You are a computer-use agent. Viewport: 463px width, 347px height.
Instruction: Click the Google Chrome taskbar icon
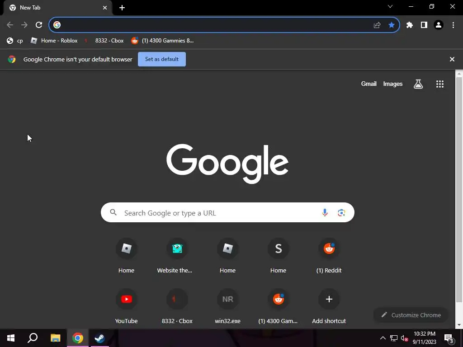(78, 338)
